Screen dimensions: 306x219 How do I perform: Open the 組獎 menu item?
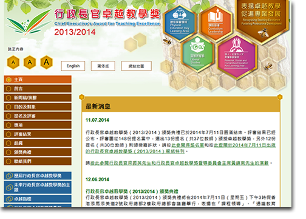point(38,143)
